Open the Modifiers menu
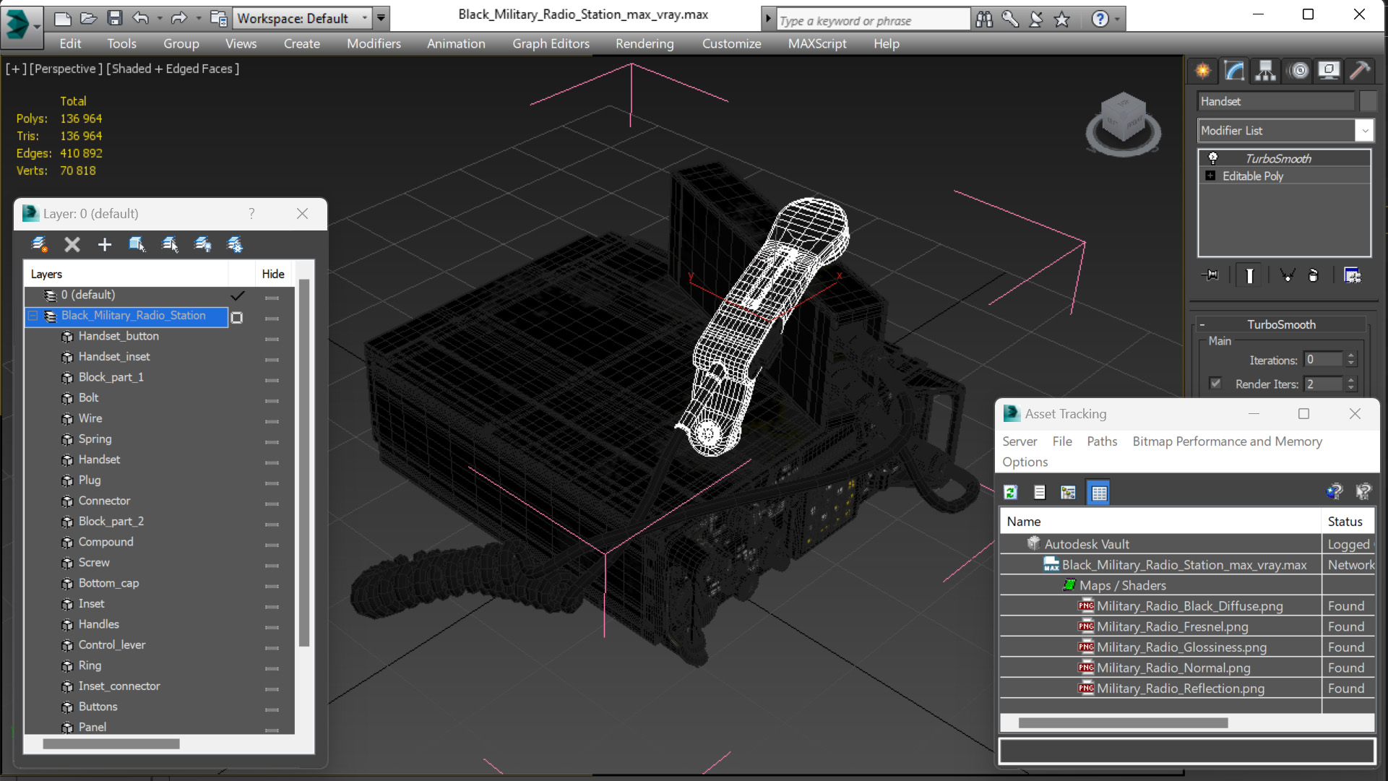Image resolution: width=1388 pixels, height=781 pixels. (374, 43)
